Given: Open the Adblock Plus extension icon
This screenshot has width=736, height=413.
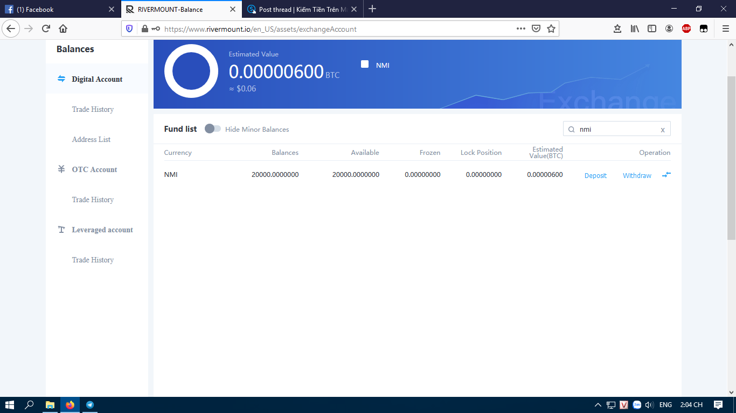Looking at the screenshot, I should point(686,29).
